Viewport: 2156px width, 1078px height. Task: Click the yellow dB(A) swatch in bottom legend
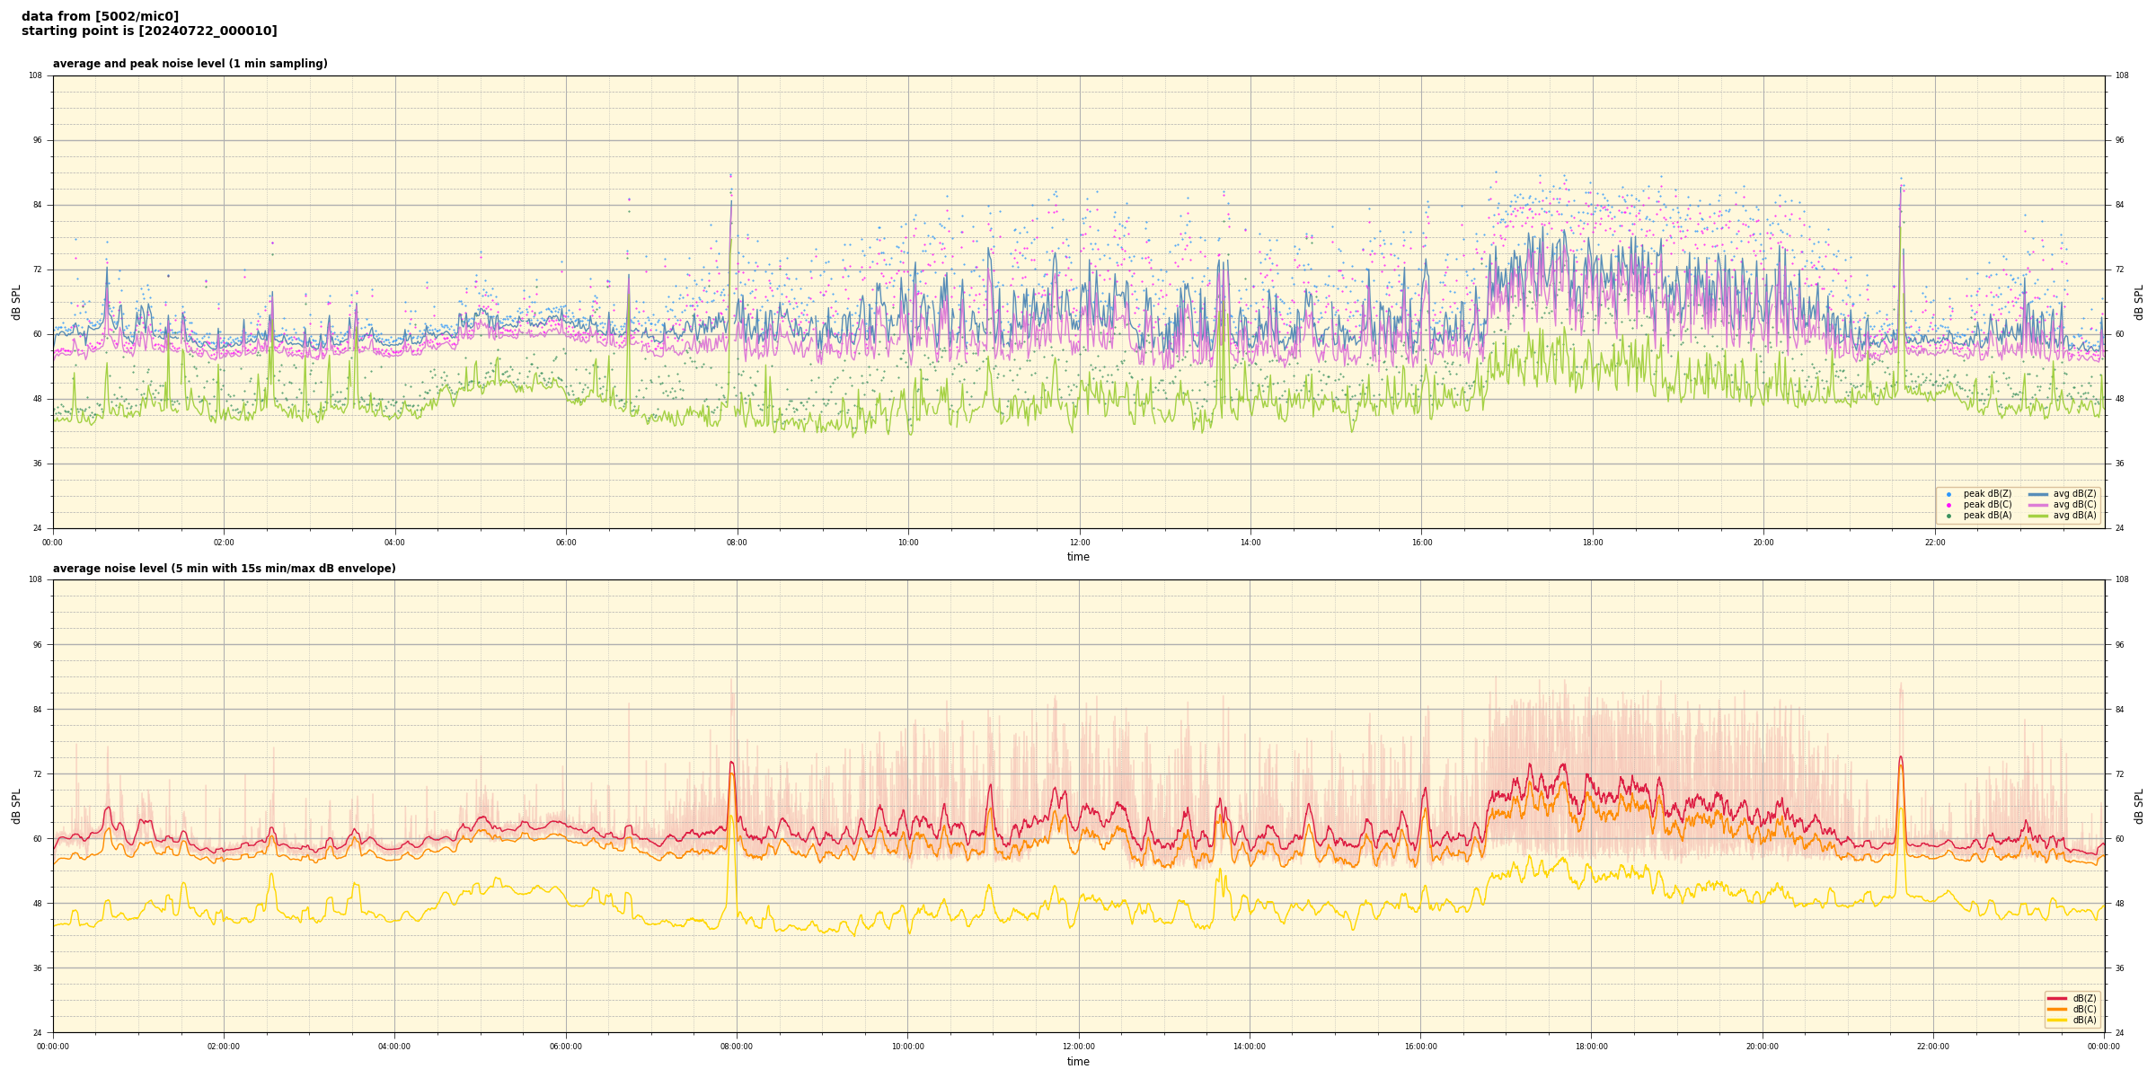pos(2057,1020)
